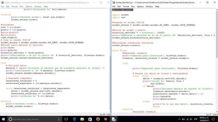Click 'conexion.send(datos.encode())' line in server
The width and height of the screenshot is (218, 122).
172,91
